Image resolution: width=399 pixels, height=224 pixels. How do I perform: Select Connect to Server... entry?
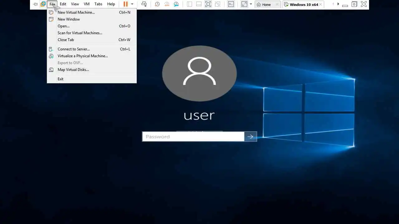92,49
